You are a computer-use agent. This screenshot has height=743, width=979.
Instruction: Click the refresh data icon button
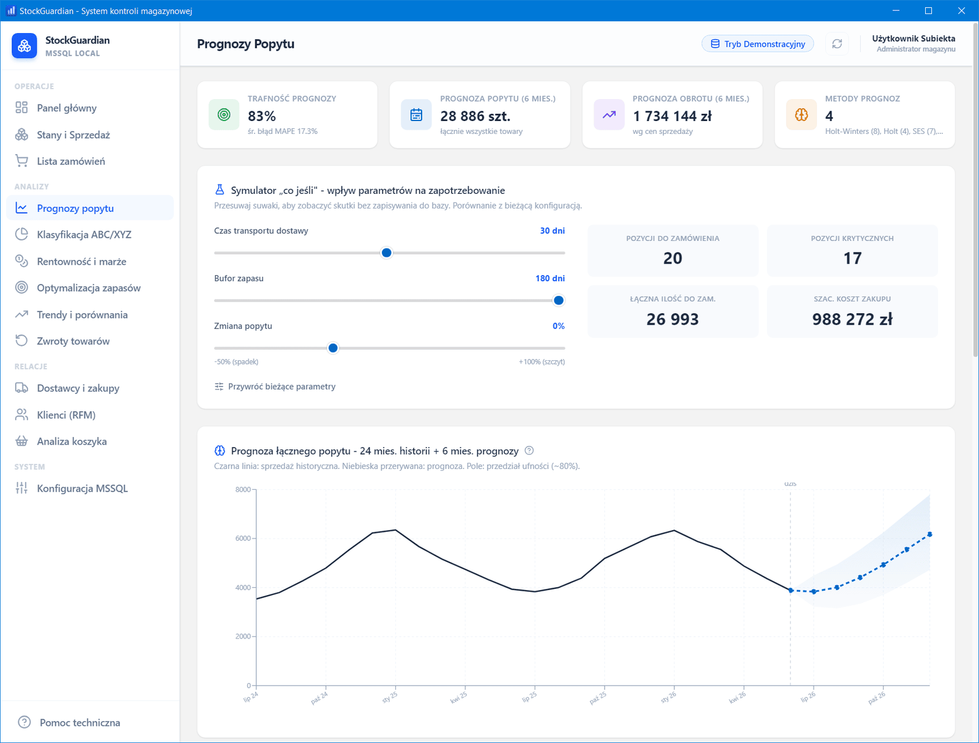point(837,44)
